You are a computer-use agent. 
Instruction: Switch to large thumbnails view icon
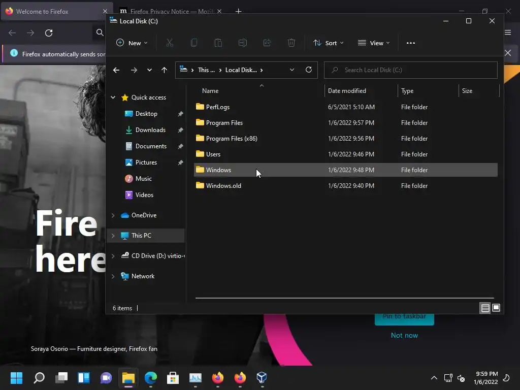[496, 308]
